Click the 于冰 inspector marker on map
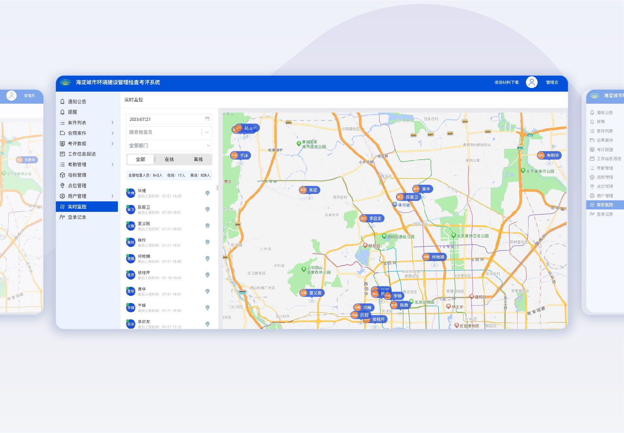The image size is (624, 433). [241, 156]
